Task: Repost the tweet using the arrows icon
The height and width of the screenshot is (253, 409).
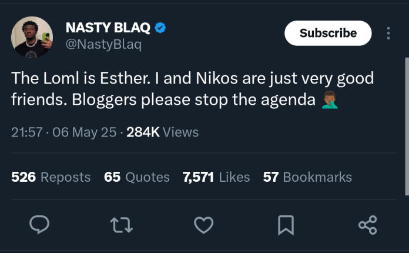Action: point(122,225)
